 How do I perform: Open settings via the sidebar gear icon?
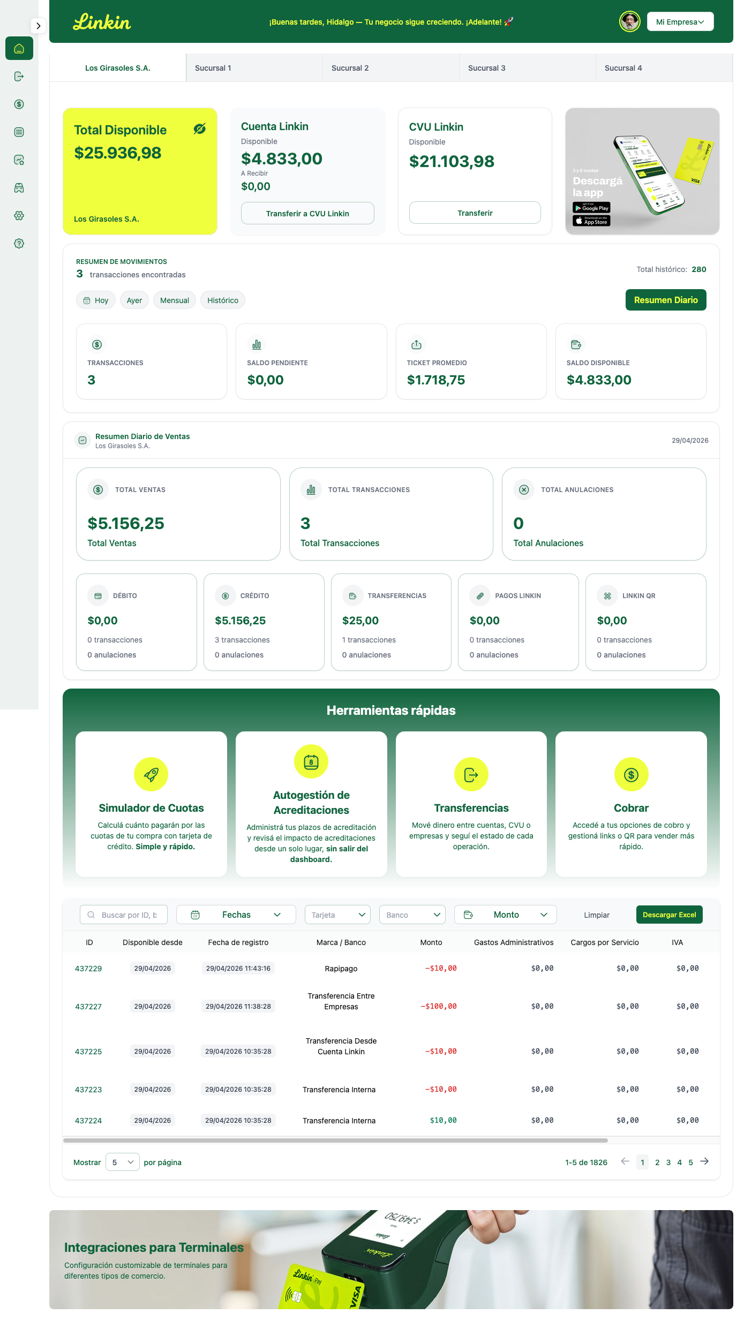coord(19,216)
